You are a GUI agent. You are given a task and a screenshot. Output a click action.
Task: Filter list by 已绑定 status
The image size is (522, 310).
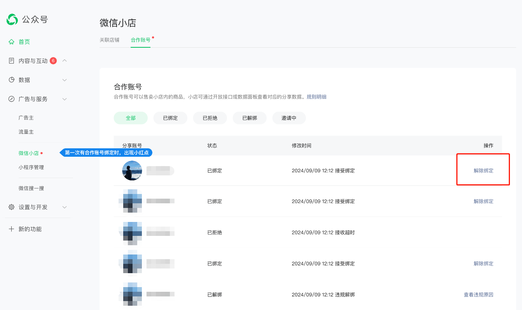[x=170, y=118]
